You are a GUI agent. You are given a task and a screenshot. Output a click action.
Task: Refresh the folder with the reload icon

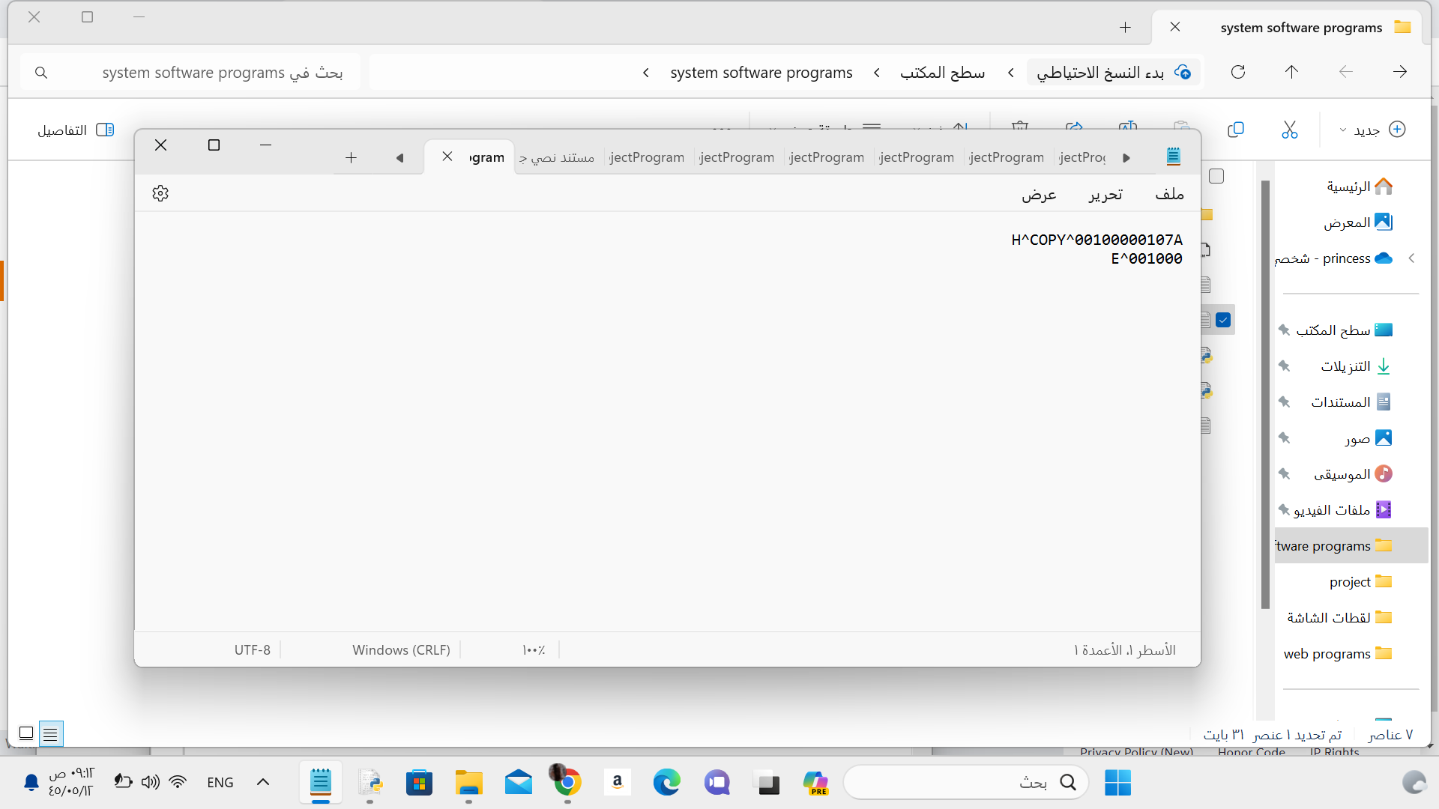(x=1239, y=72)
